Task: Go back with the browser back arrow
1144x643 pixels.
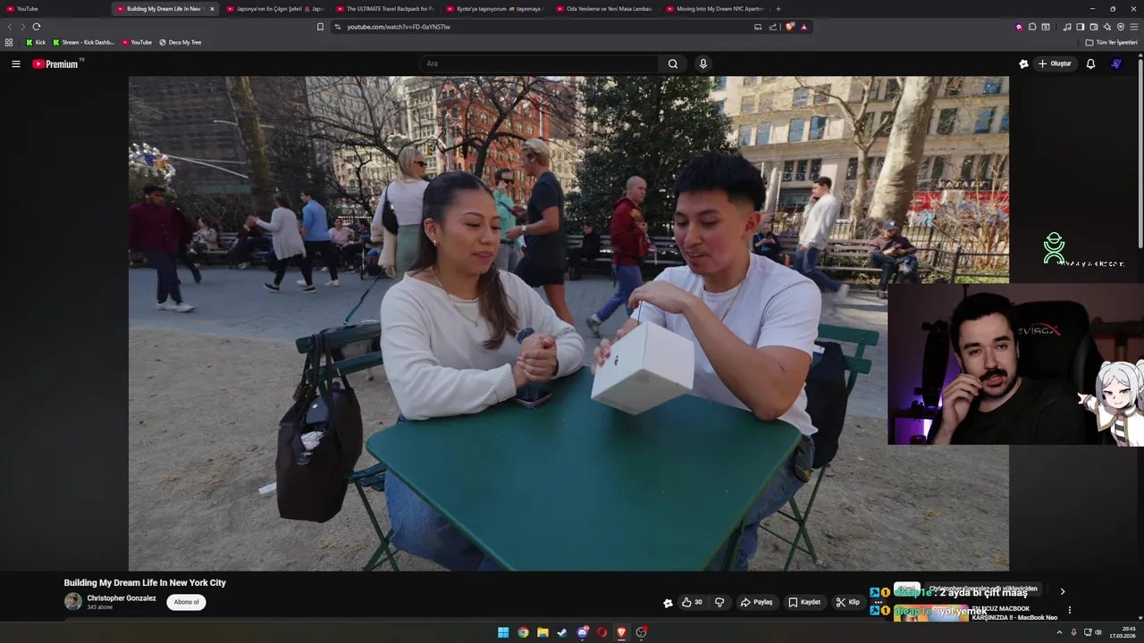Action: coord(11,27)
